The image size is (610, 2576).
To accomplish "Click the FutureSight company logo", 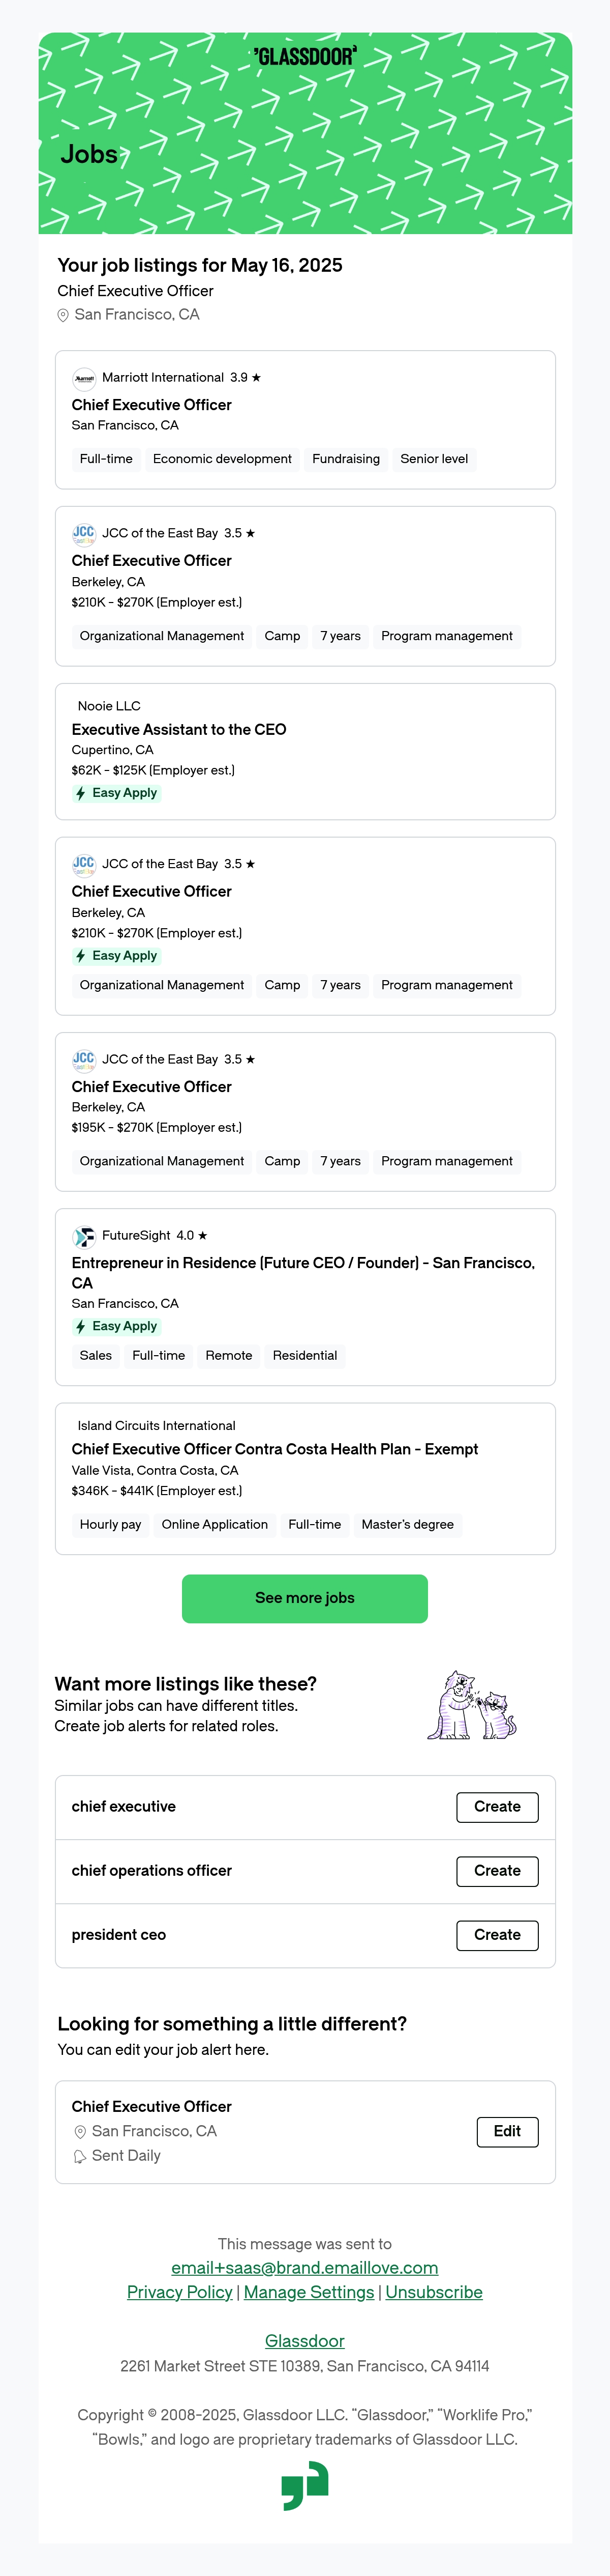I will tap(84, 1236).
